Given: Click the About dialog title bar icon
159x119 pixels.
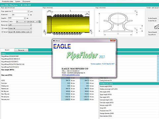Looking at the screenshot, I should pyautogui.click(x=54, y=41).
